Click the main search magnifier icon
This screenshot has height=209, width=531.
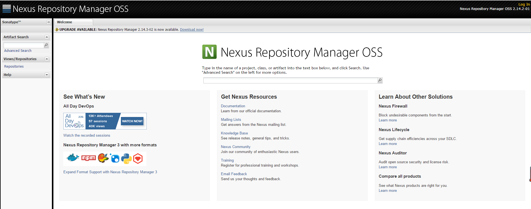380,80
